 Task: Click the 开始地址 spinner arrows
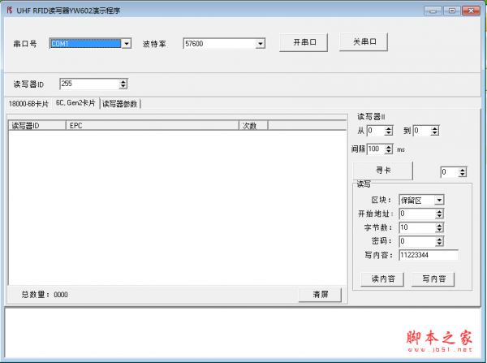pos(439,214)
